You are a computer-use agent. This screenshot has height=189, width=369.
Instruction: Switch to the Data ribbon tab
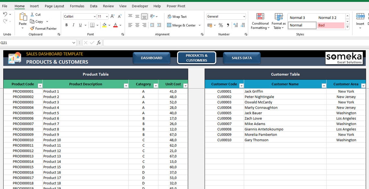pyautogui.click(x=94, y=6)
